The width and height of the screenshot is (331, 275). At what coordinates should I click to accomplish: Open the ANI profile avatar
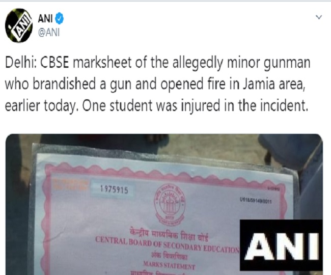(19, 25)
